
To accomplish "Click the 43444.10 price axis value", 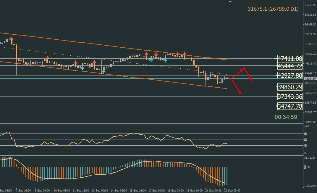I will 310,73.
